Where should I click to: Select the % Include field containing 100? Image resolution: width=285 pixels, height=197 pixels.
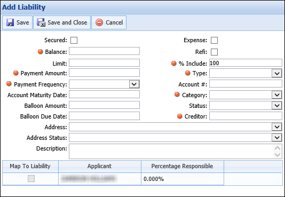[x=246, y=63]
